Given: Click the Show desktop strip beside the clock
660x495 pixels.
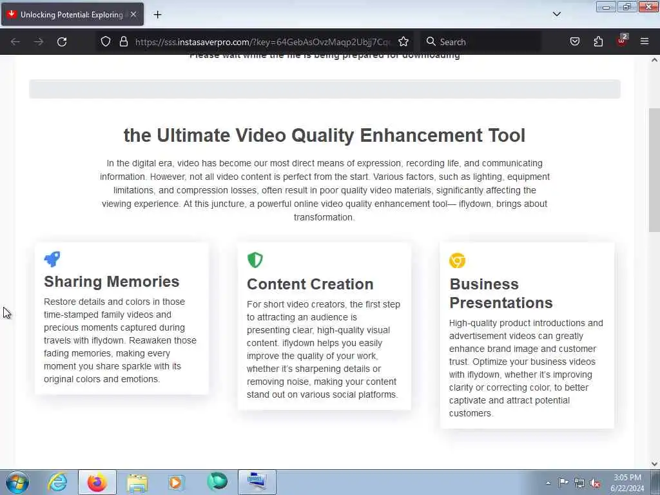Looking at the screenshot, I should pos(655,482).
